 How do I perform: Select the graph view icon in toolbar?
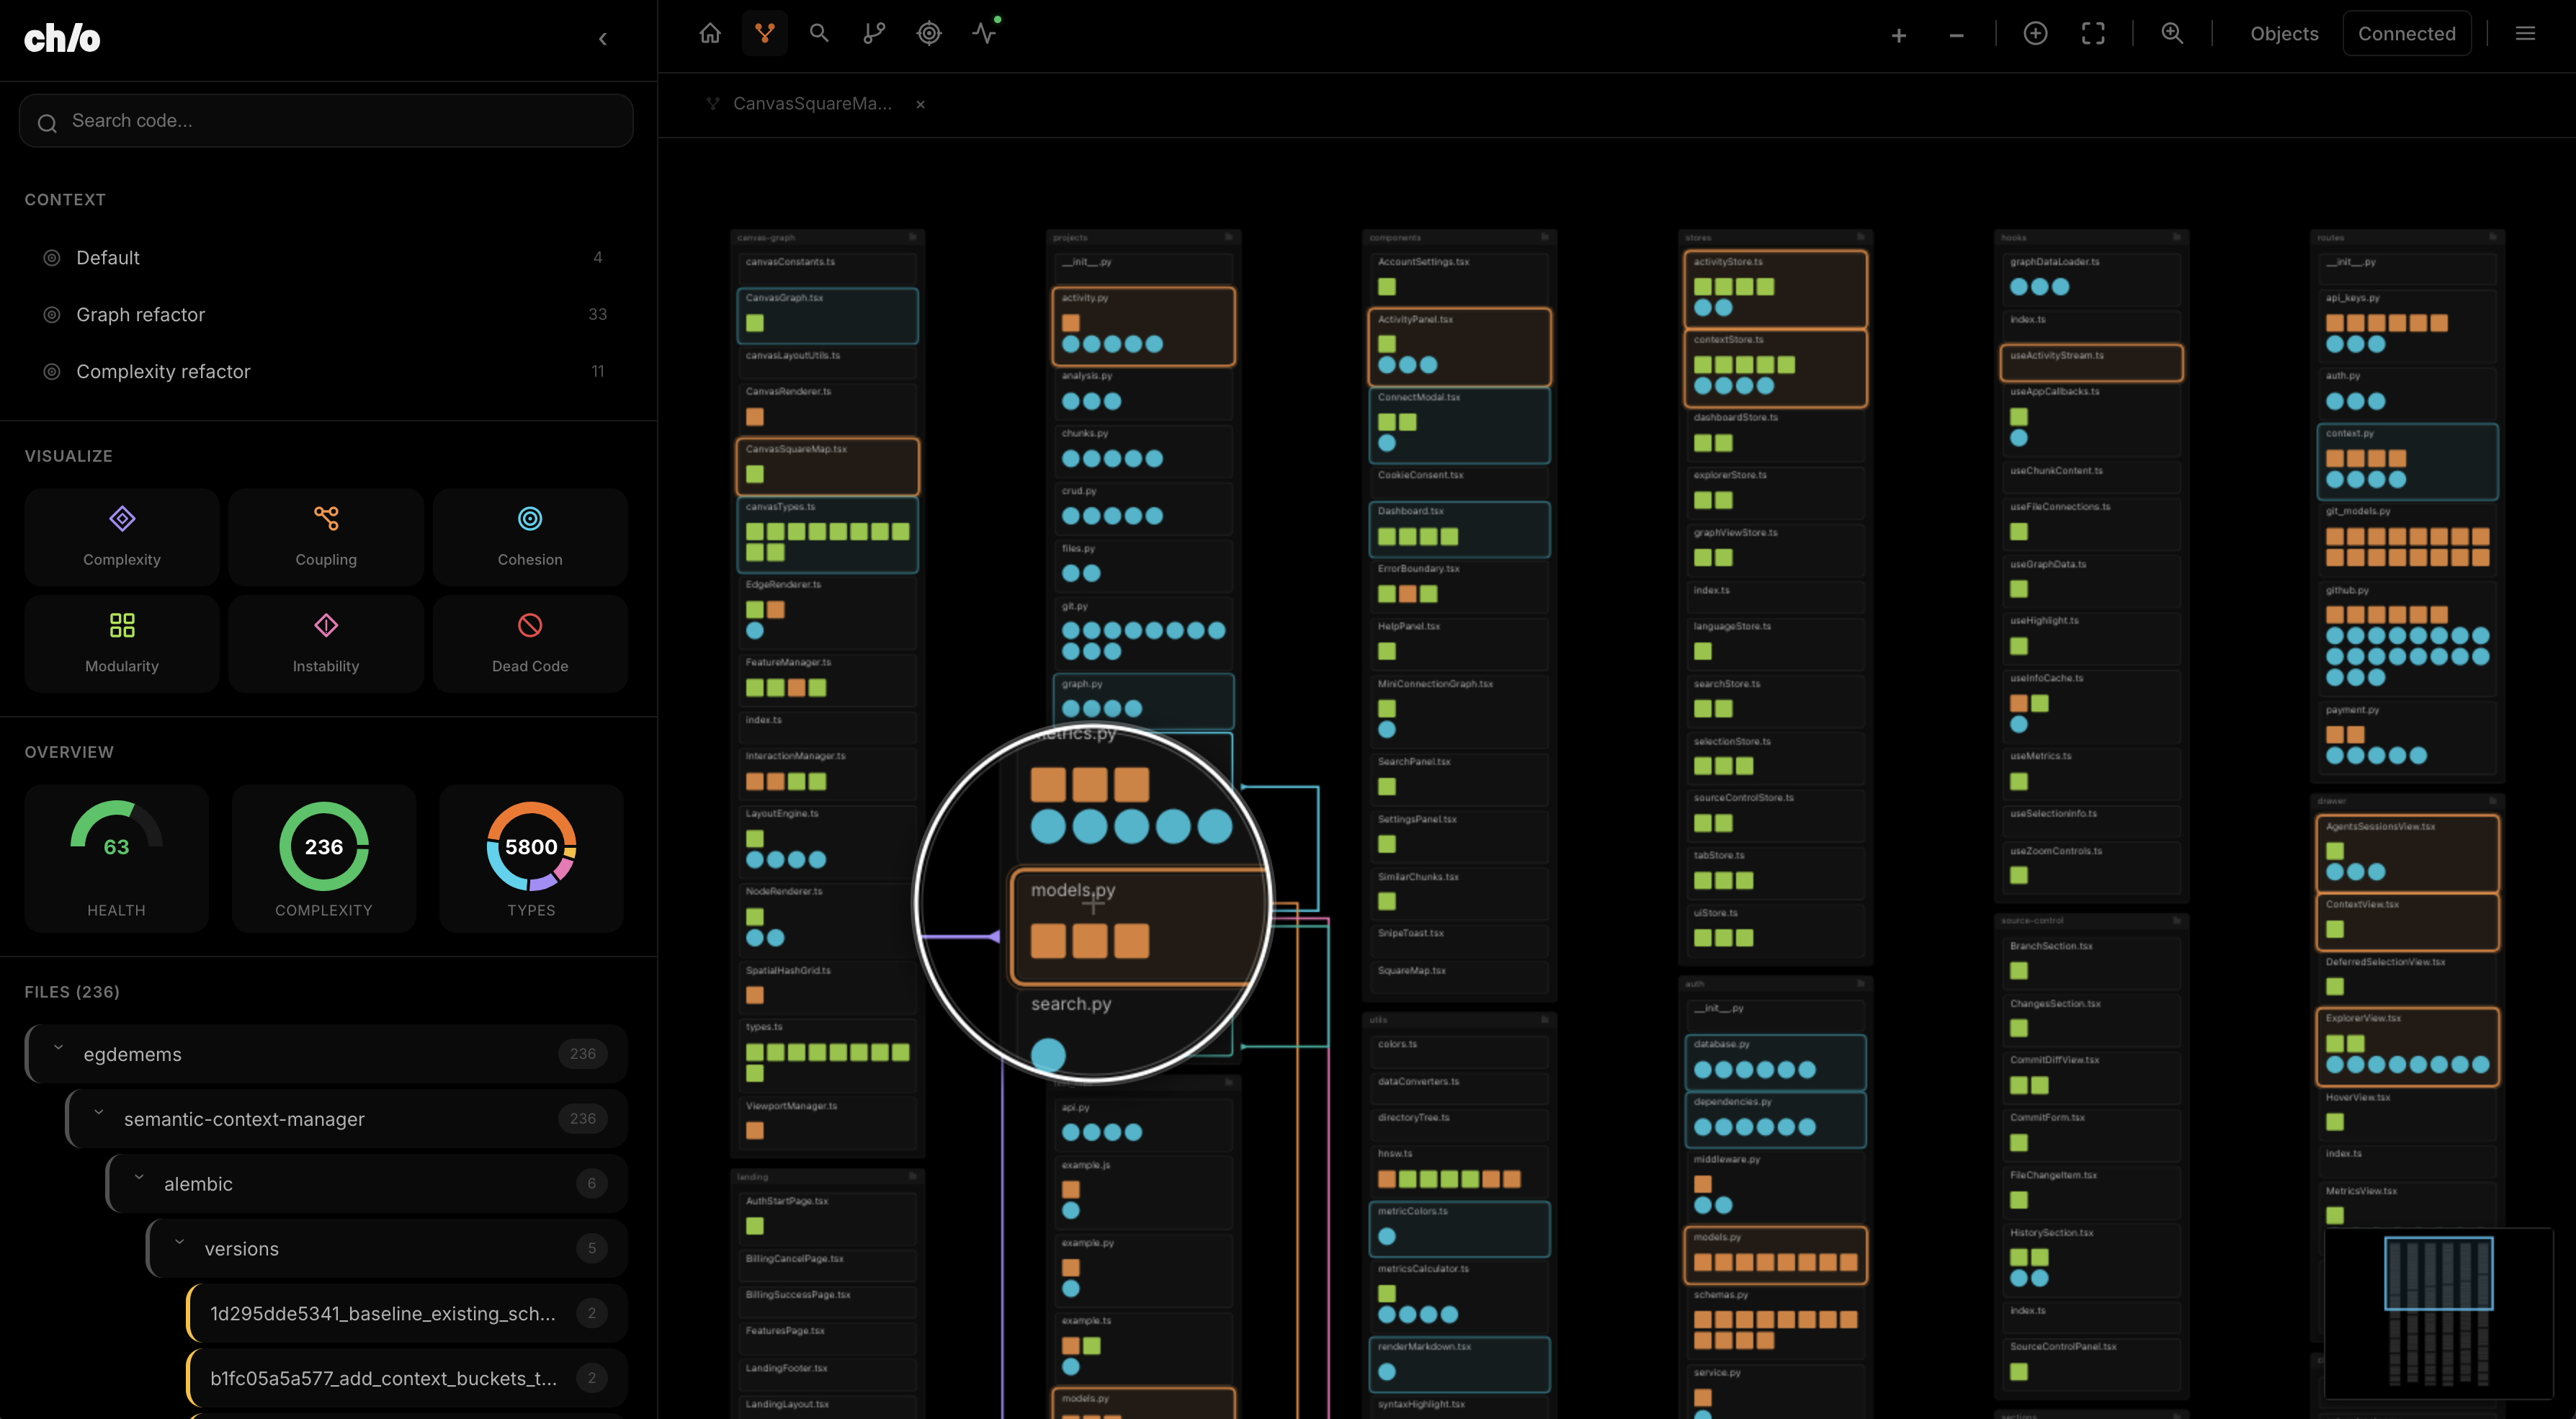(765, 33)
